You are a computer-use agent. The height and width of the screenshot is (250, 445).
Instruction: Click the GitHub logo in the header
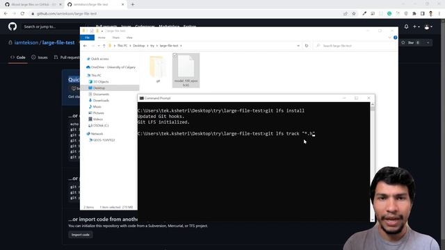click(x=13, y=26)
